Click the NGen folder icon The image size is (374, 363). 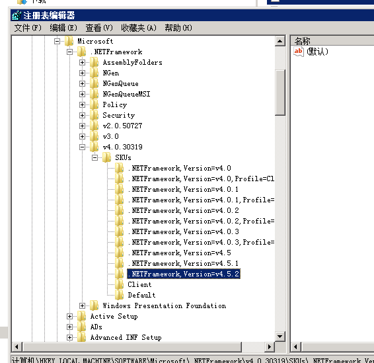tap(94, 73)
